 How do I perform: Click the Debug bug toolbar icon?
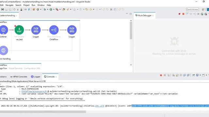coord(45,9)
